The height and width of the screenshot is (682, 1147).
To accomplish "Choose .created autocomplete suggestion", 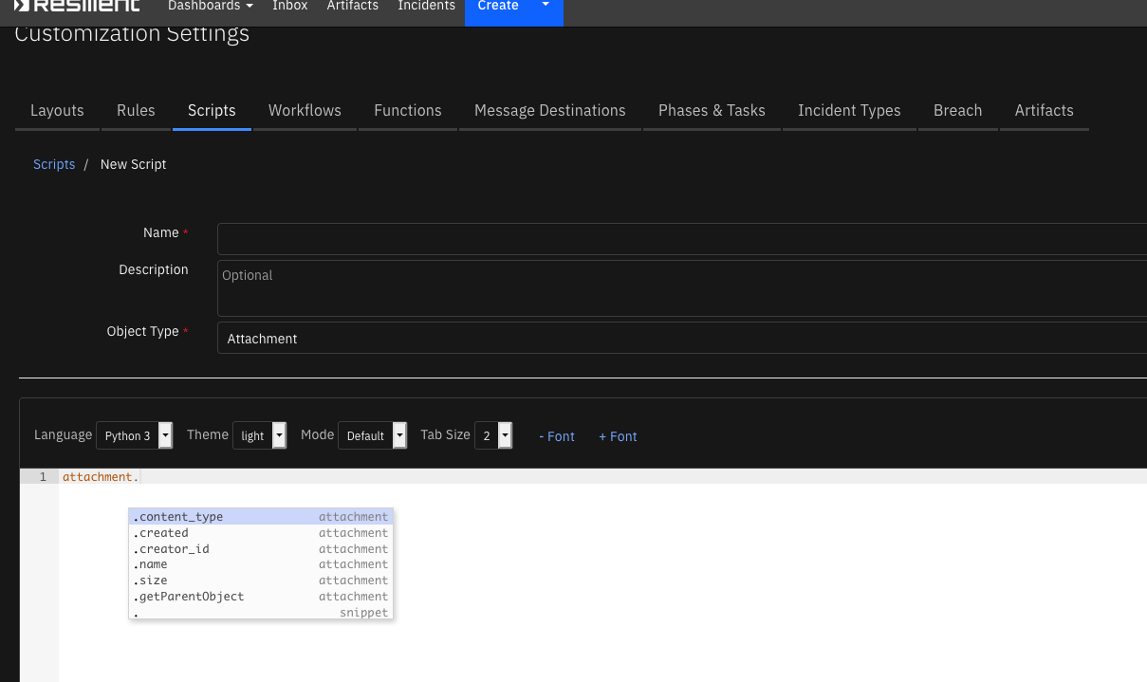I will click(x=261, y=533).
